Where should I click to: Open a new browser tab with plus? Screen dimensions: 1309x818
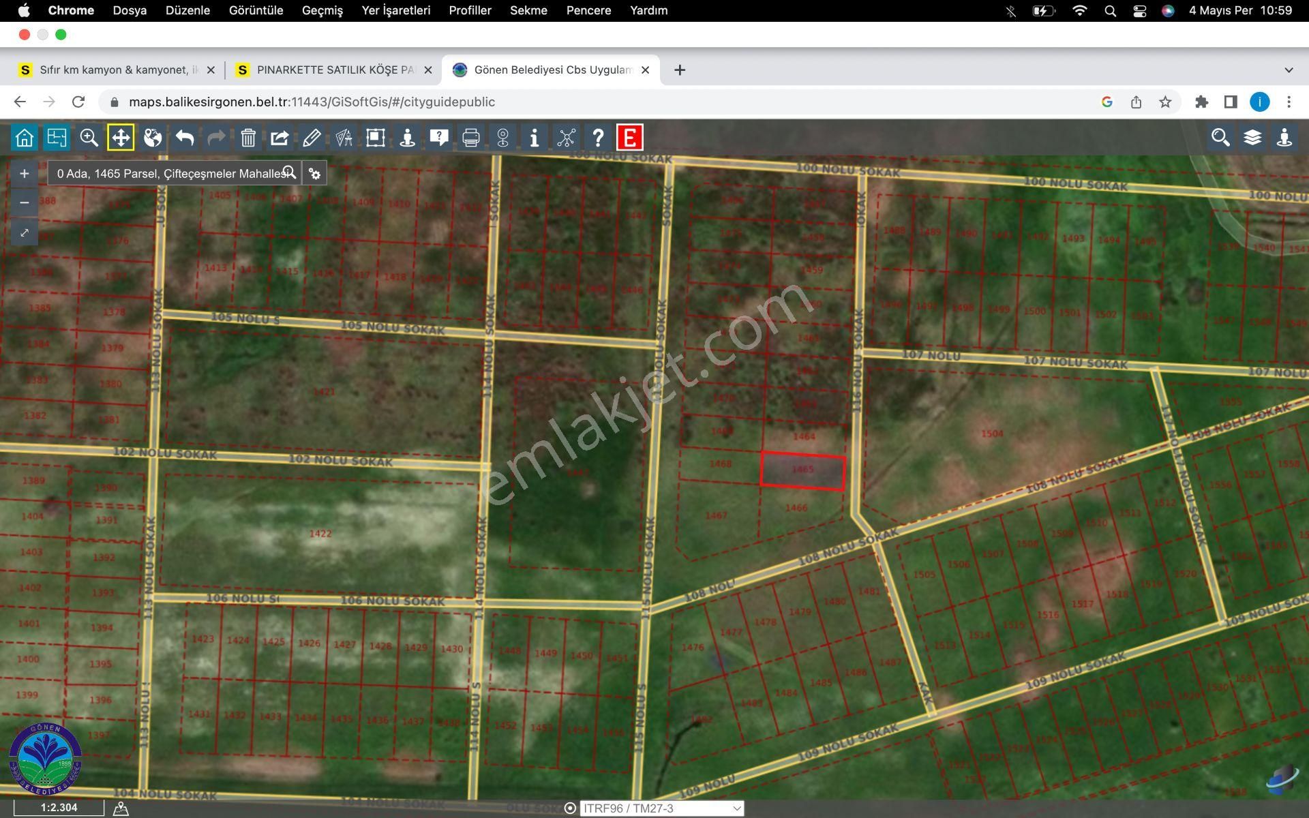pos(680,70)
